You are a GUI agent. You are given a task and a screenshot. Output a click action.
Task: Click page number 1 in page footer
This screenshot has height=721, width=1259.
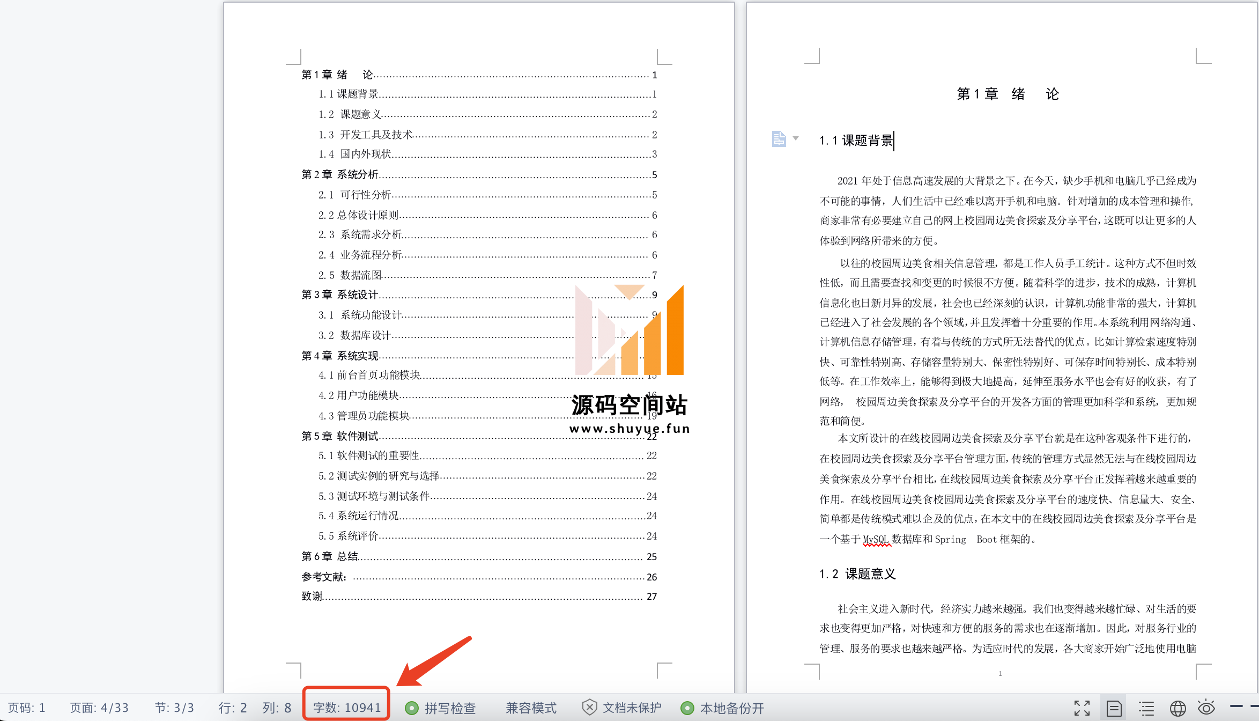pyautogui.click(x=1000, y=673)
